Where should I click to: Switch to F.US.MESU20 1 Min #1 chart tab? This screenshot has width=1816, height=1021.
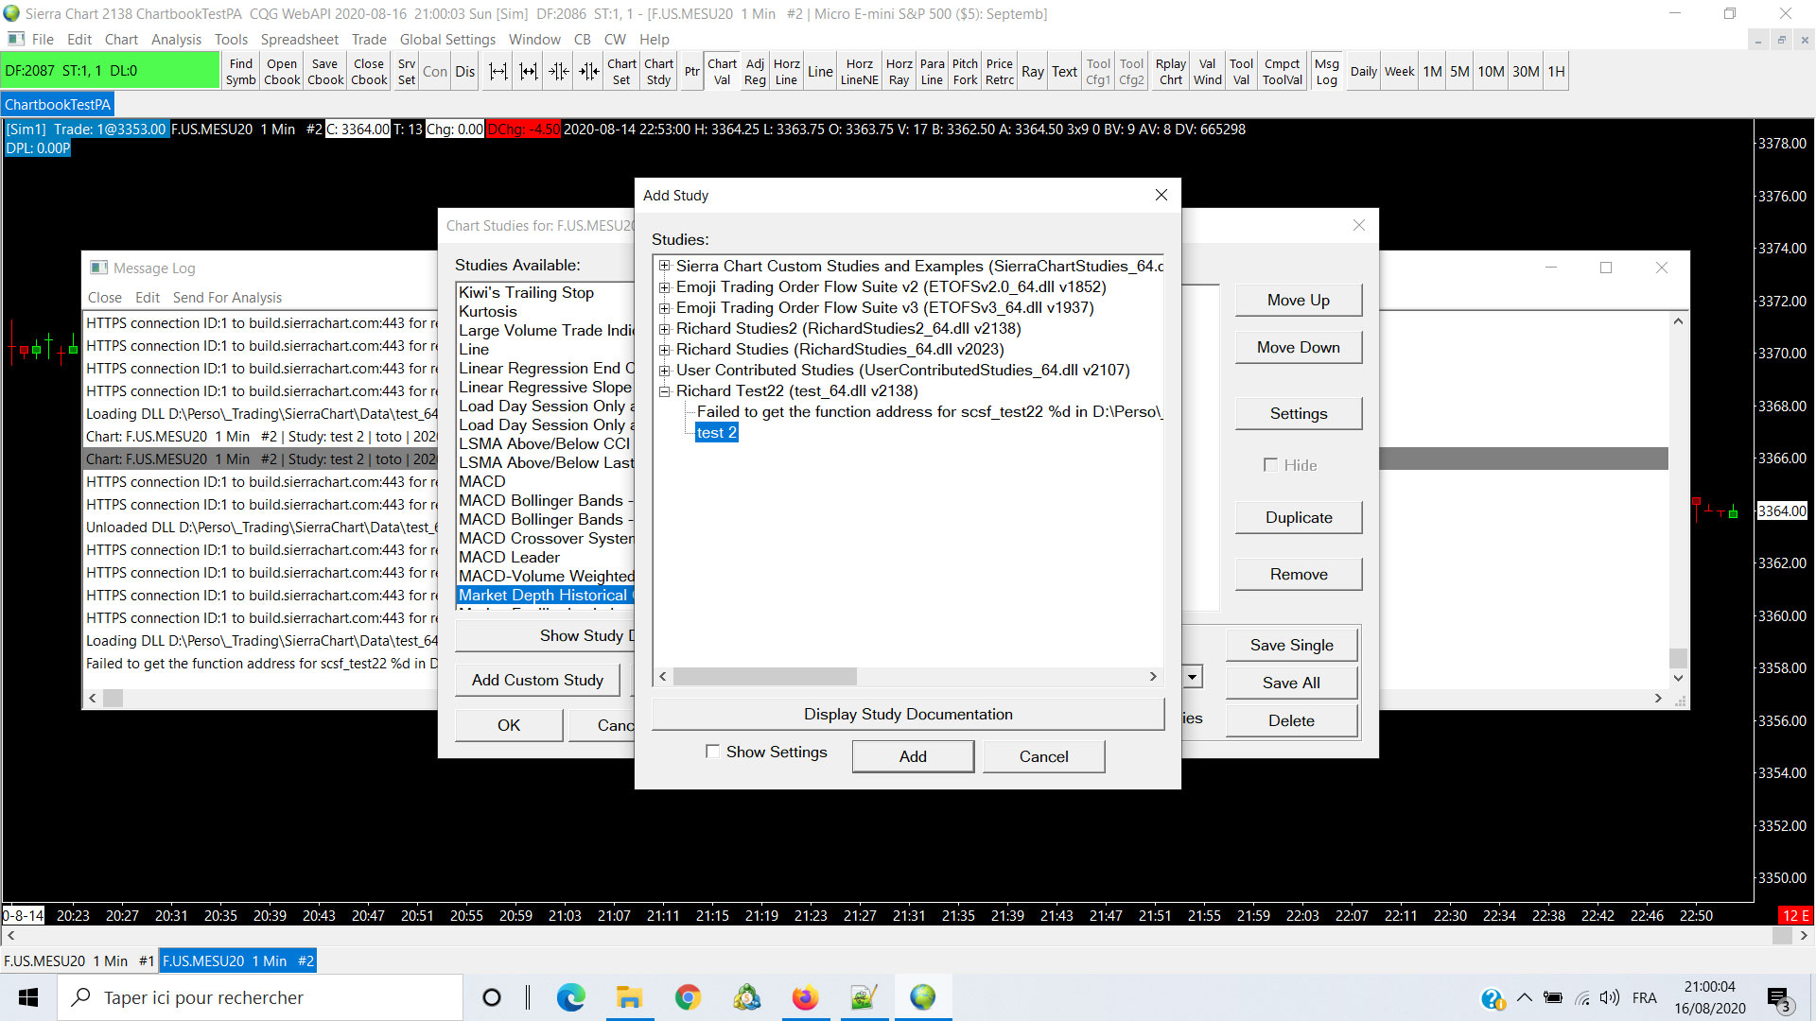coord(79,960)
